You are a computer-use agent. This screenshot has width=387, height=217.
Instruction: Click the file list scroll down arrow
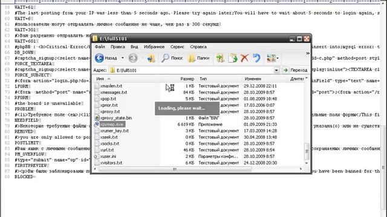pyautogui.click(x=307, y=163)
